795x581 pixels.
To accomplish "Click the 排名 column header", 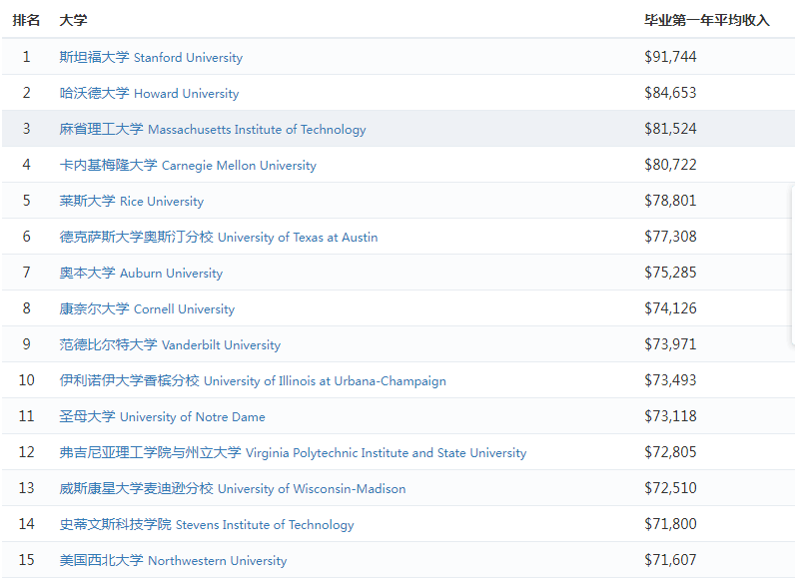I will coord(27,20).
